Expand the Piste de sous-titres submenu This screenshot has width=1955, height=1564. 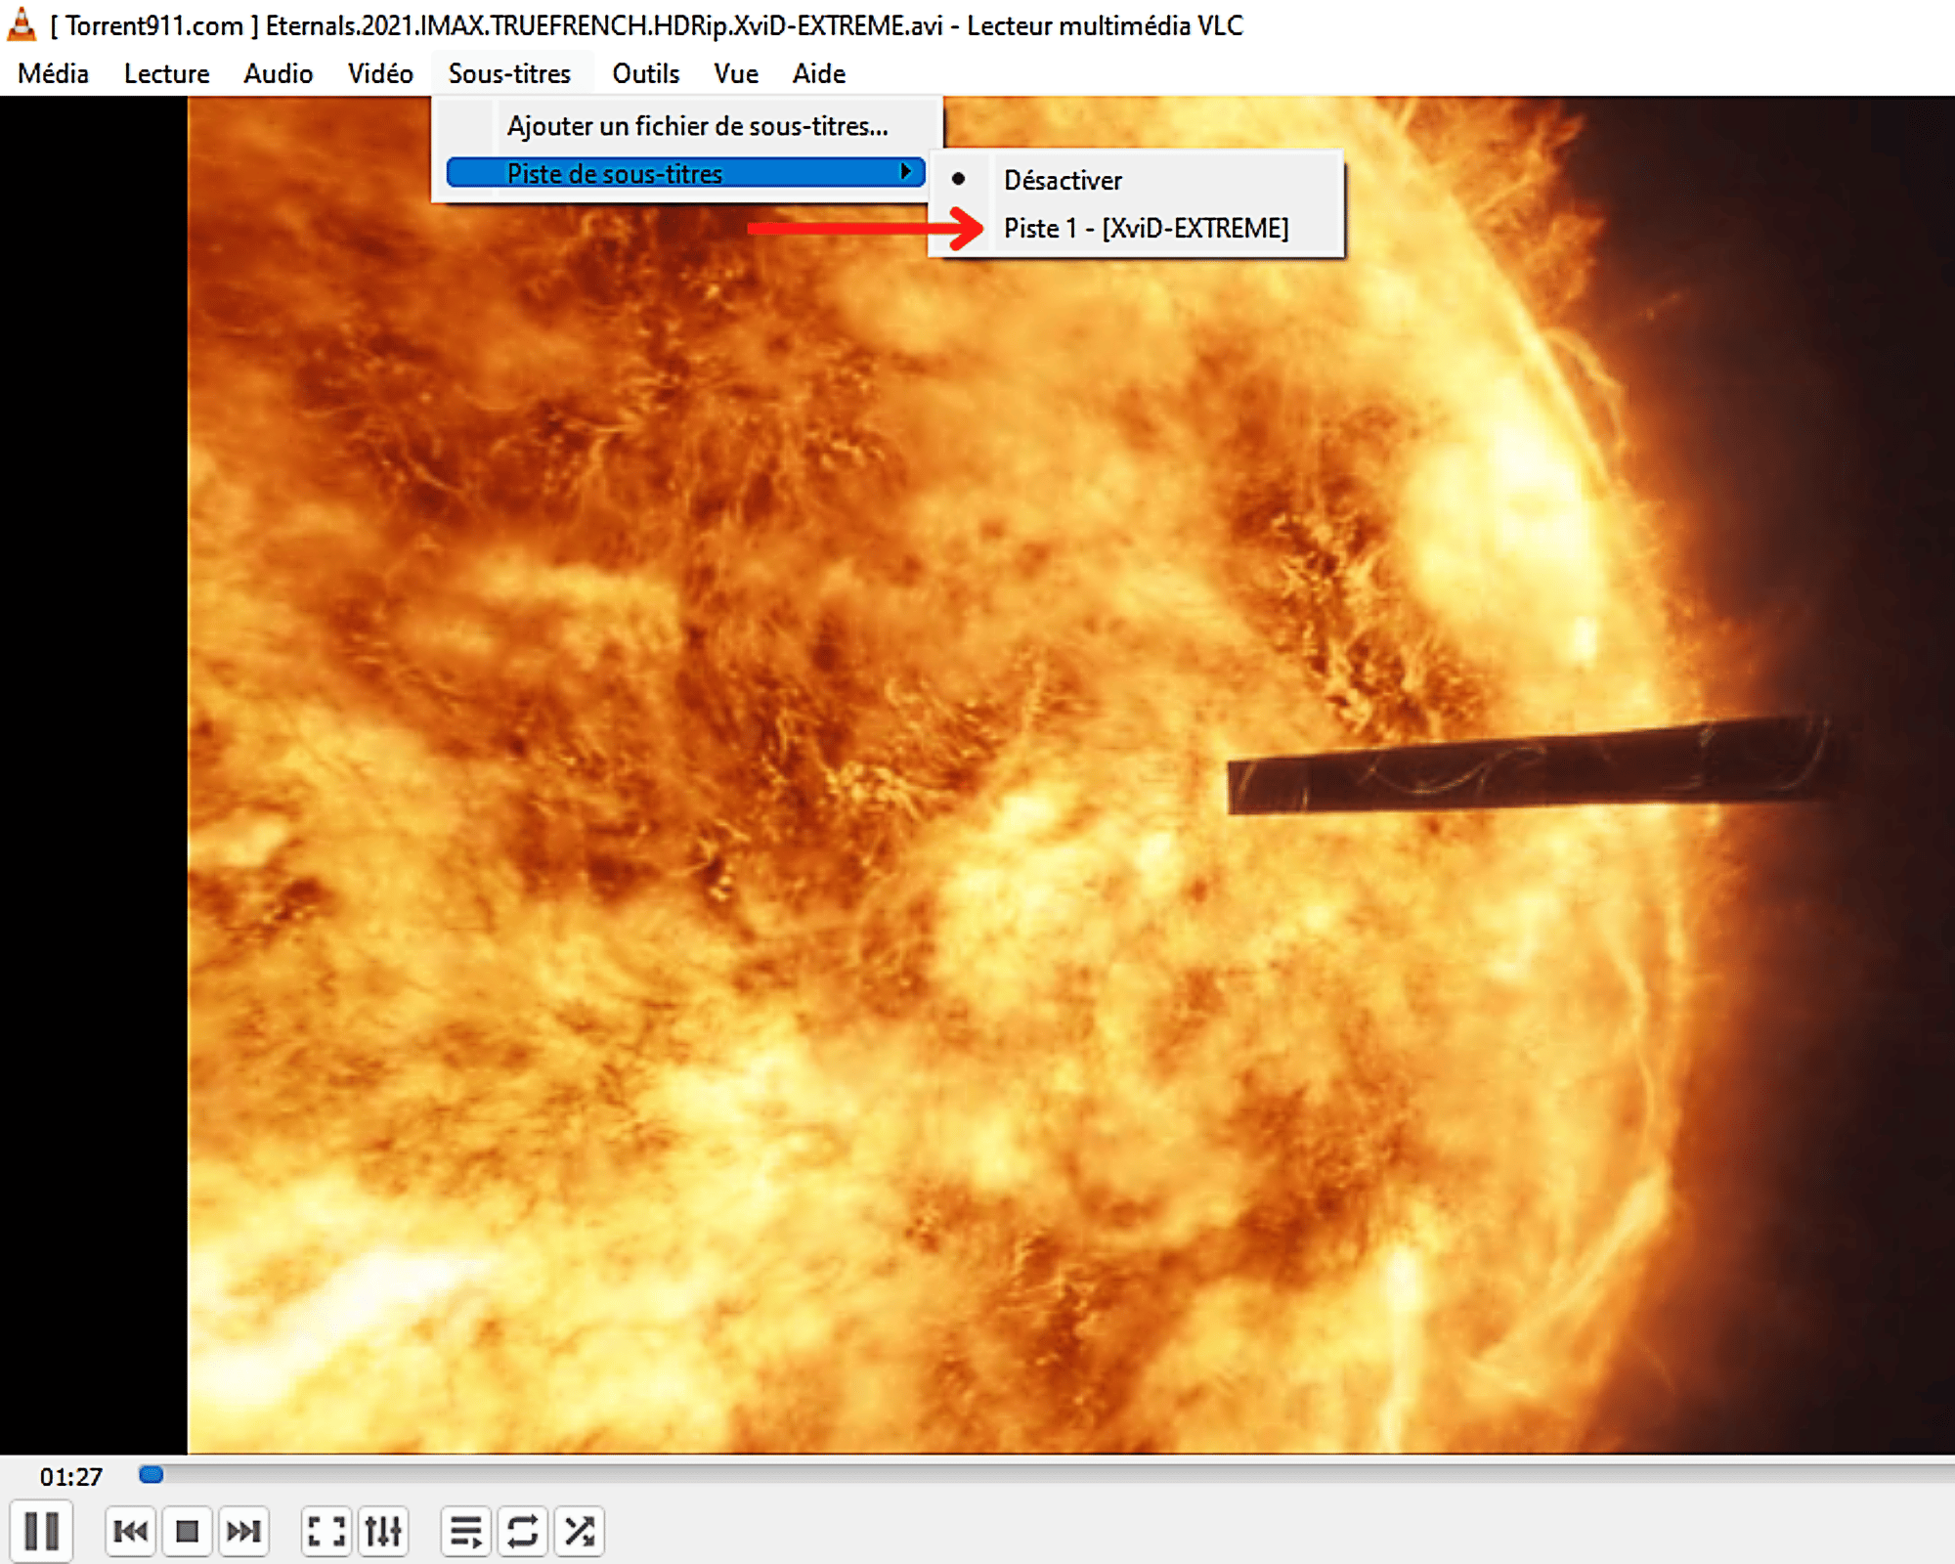(686, 173)
